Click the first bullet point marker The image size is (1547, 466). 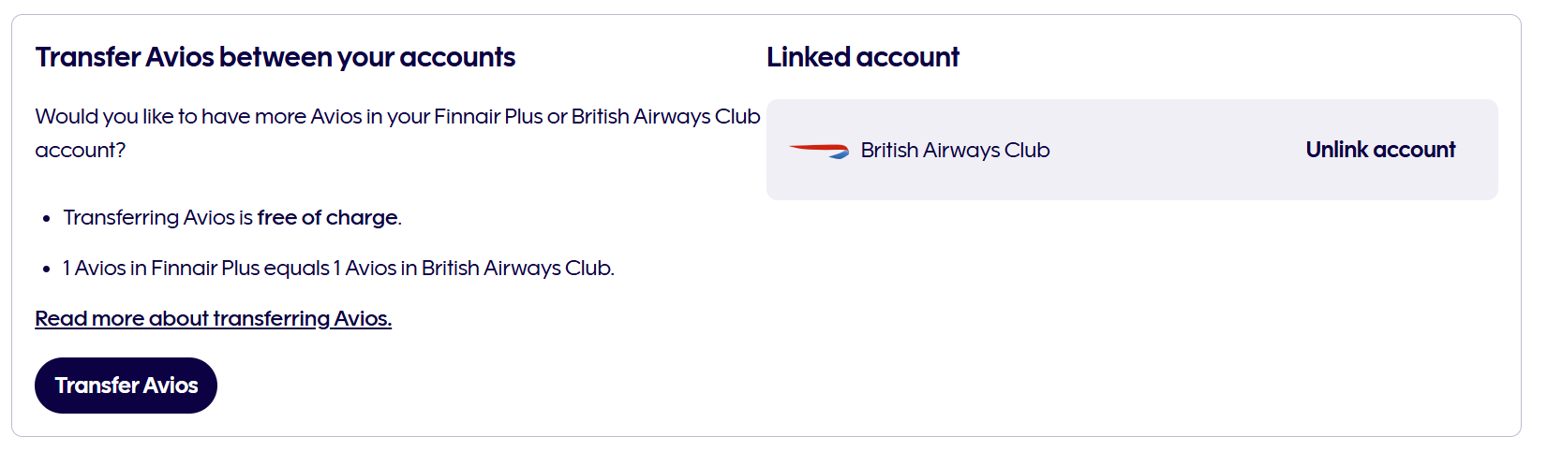47,219
